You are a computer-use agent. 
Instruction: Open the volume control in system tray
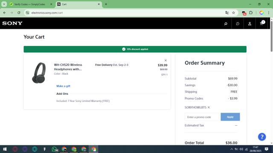click(241, 149)
